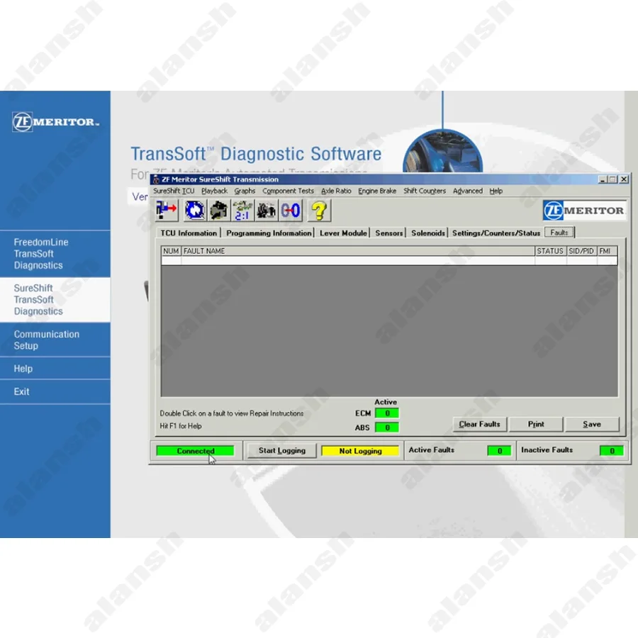Click the shift counters reset toolbar icon

(291, 211)
